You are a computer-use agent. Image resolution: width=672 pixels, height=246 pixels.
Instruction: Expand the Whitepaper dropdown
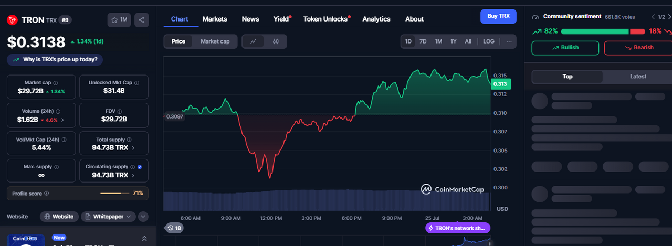click(108, 217)
